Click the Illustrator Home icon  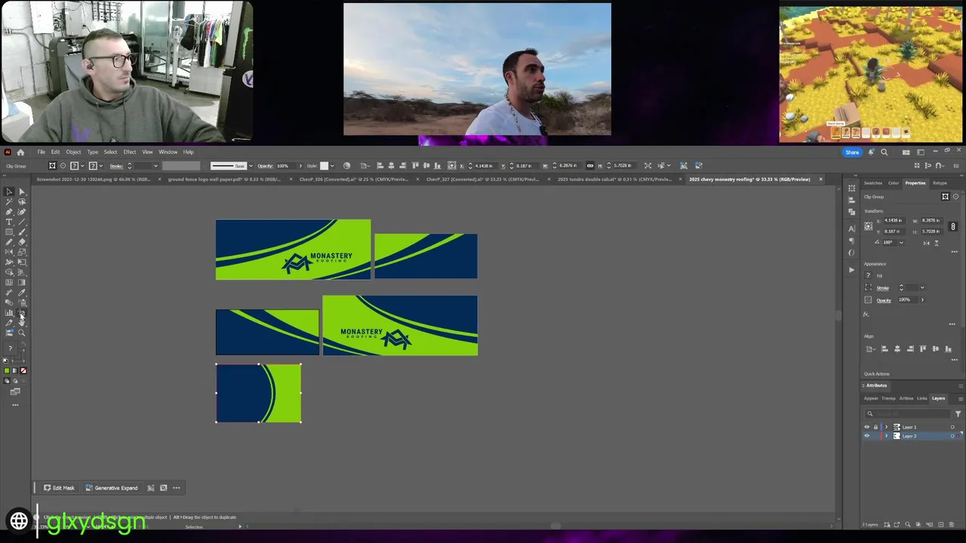tap(20, 152)
